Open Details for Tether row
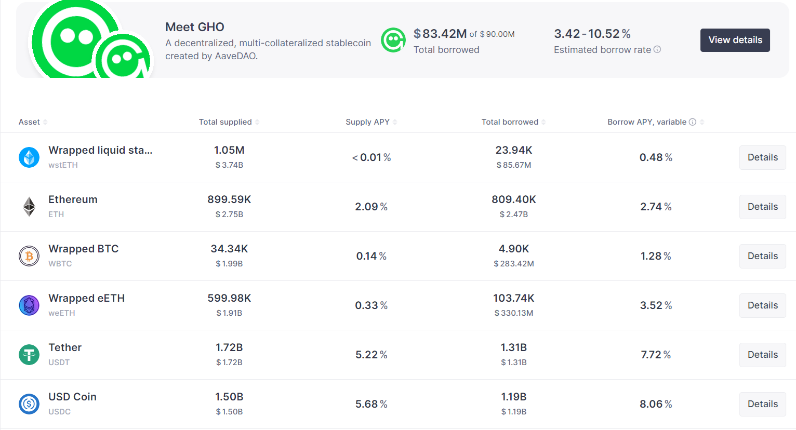 [762, 355]
